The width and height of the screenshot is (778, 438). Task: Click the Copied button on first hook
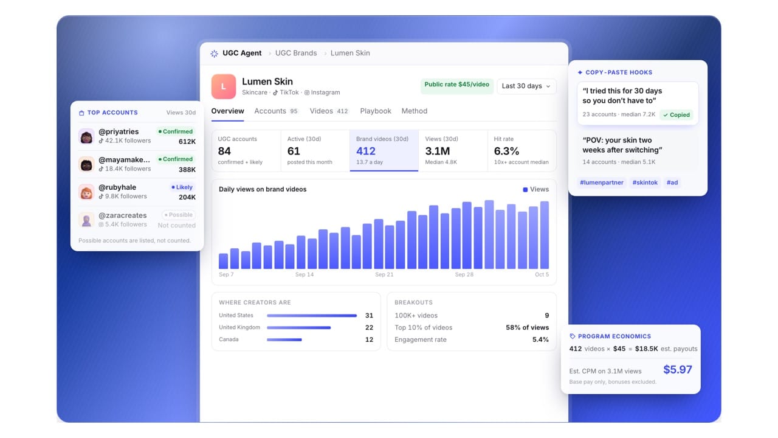[676, 114]
